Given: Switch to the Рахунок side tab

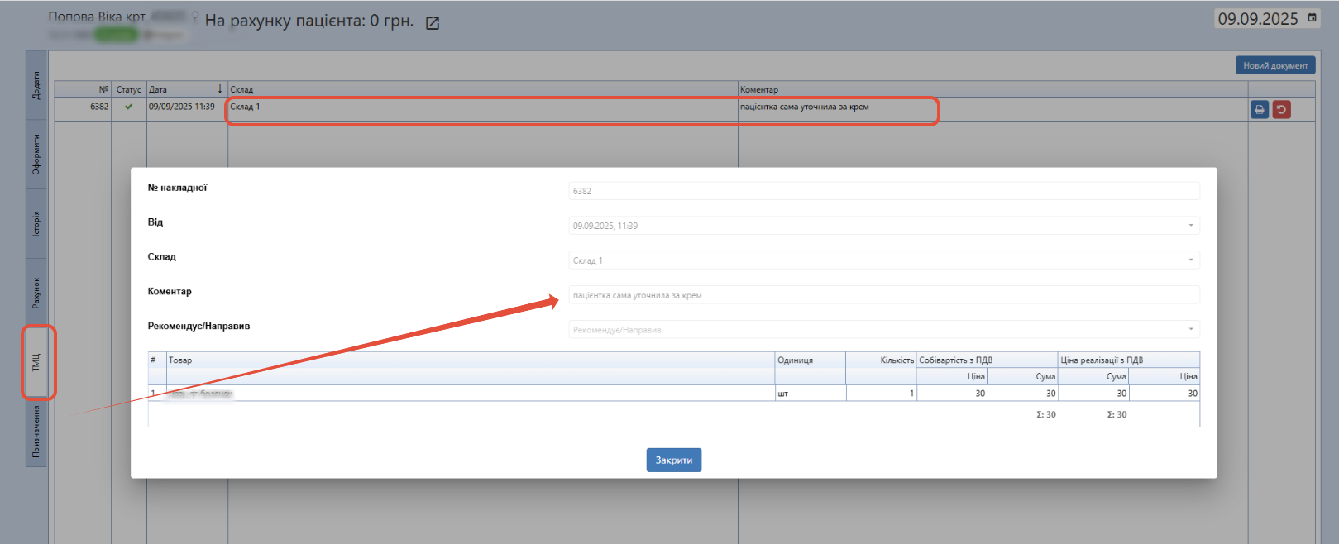Looking at the screenshot, I should [36, 293].
